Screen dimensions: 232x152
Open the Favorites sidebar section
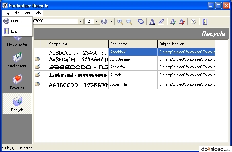17,82
